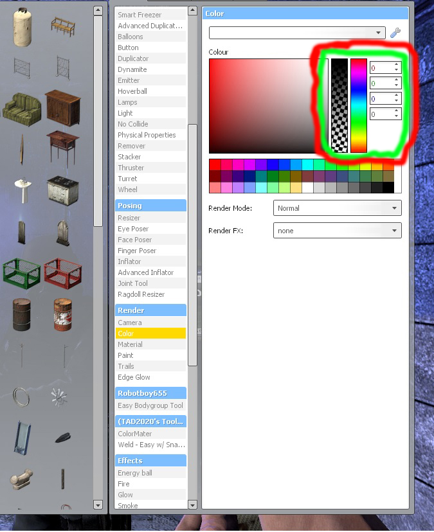
Task: Adjust the rainbow hue bar
Action: (359, 106)
